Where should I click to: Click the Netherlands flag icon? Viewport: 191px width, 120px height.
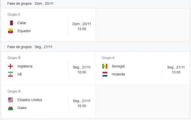tap(105, 74)
